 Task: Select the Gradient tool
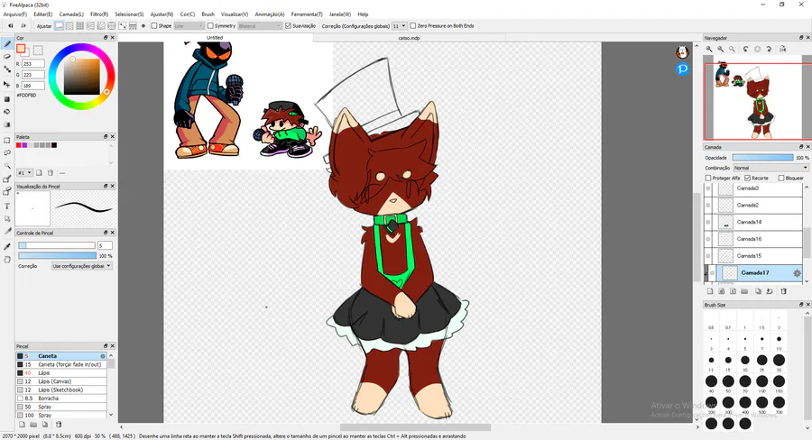point(7,124)
